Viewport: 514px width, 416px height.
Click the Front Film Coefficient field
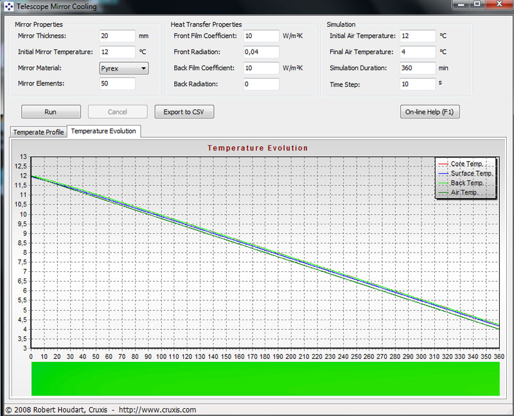click(x=261, y=36)
